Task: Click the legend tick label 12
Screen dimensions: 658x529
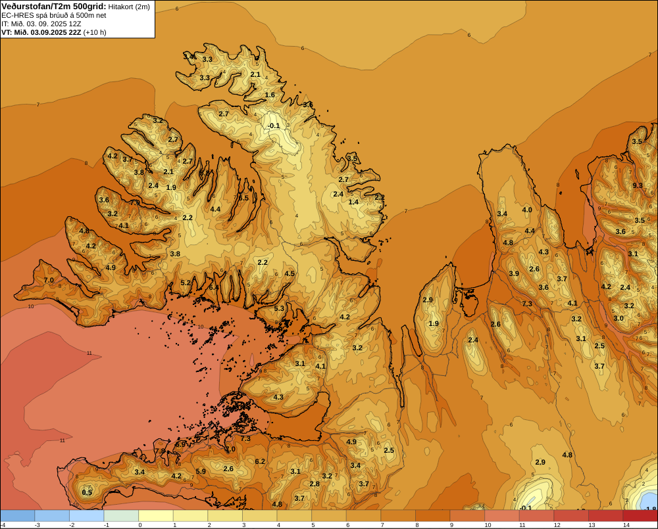Action: 557,525
